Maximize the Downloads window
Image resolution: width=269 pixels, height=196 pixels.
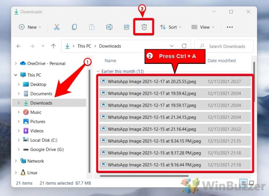pyautogui.click(x=231, y=12)
